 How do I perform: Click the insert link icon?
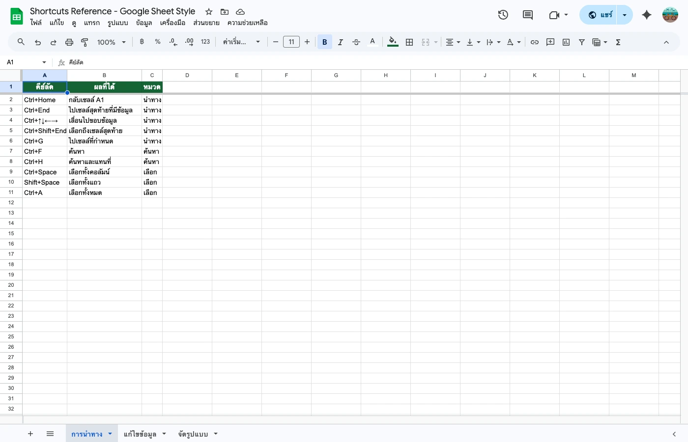(535, 42)
